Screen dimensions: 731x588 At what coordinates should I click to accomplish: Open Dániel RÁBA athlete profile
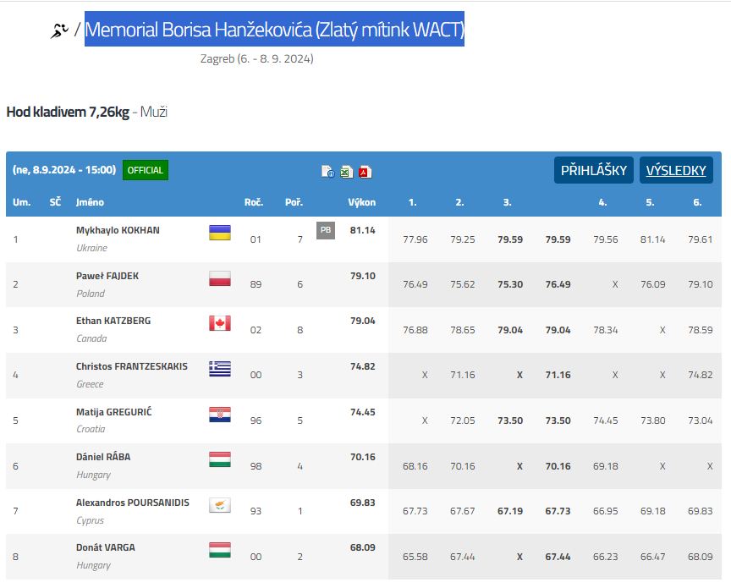click(103, 457)
